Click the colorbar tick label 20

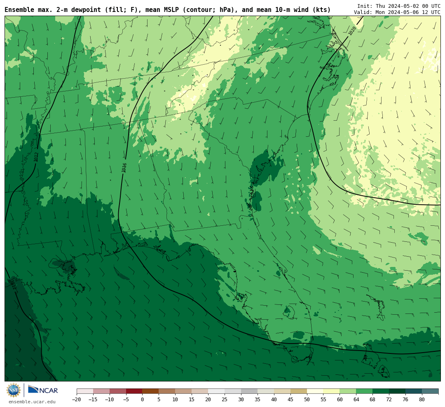(x=208, y=399)
